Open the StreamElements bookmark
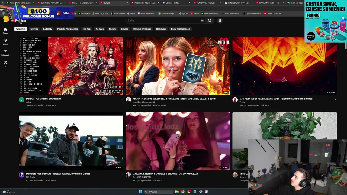Viewport: 347px width, 195px height. coord(118,13)
